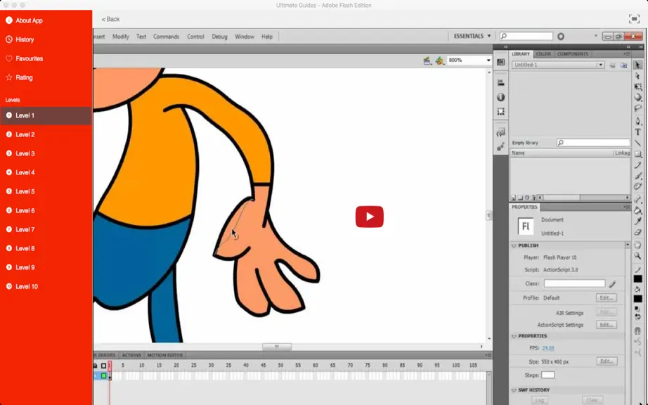Image resolution: width=648 pixels, height=405 pixels.
Task: Click the fullscreen icon next to Back
Action: (633, 19)
